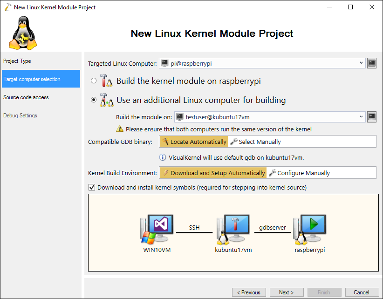Image resolution: width=383 pixels, height=299 pixels.
Task: Maximize the wizard window
Action: (350, 7)
